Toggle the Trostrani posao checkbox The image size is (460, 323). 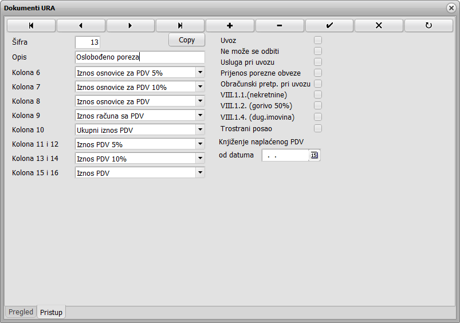pyautogui.click(x=318, y=128)
